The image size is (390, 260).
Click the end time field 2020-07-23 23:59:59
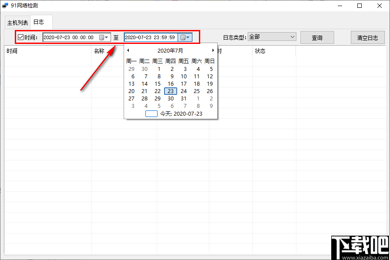[151, 37]
